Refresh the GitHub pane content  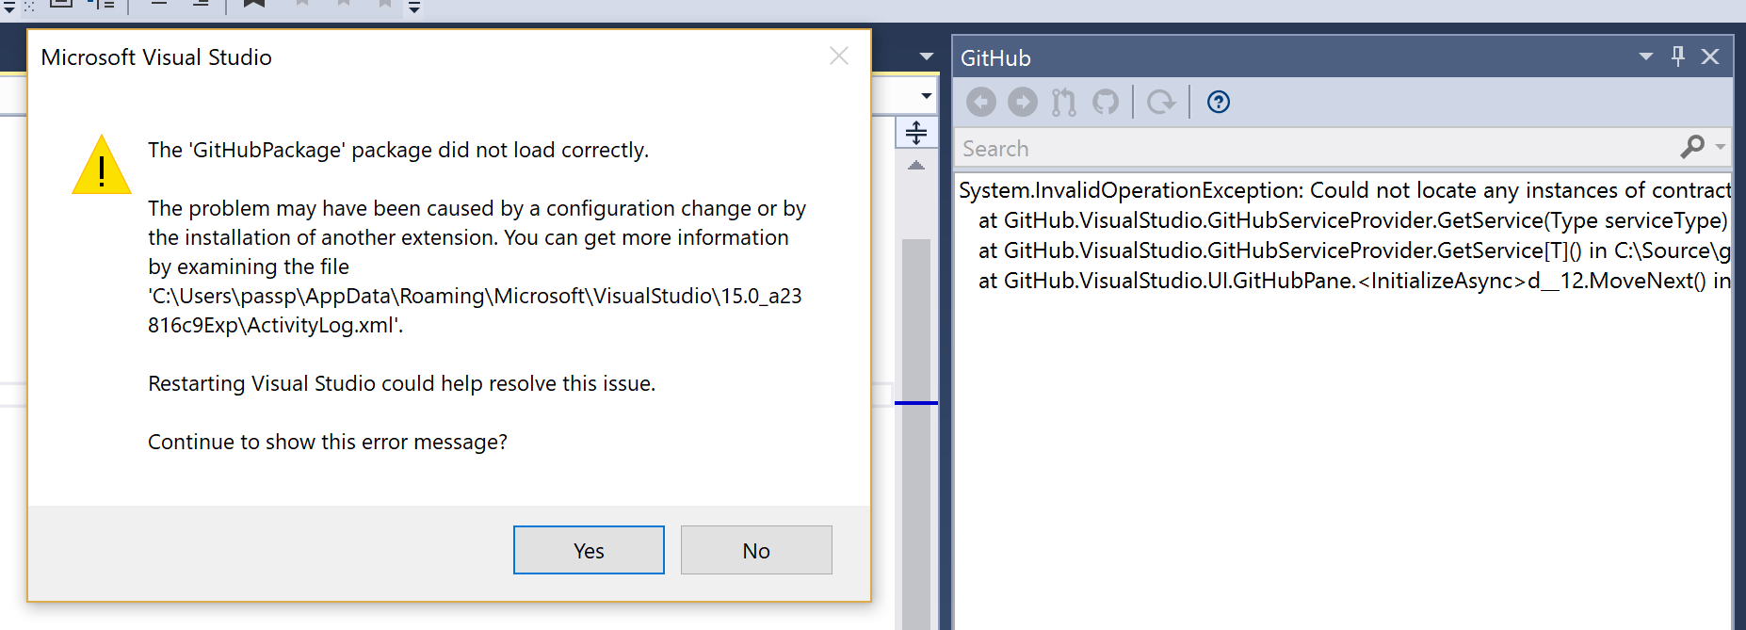point(1160,102)
